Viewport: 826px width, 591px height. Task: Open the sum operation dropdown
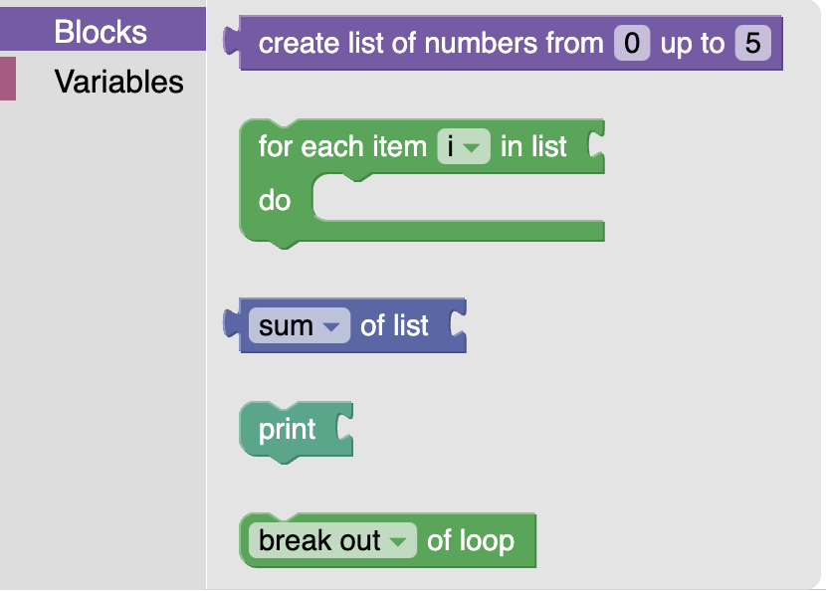299,325
